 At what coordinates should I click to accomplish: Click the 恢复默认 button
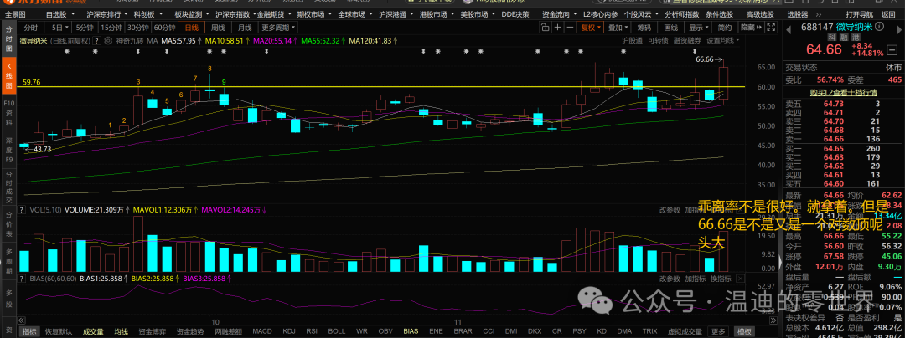59,331
